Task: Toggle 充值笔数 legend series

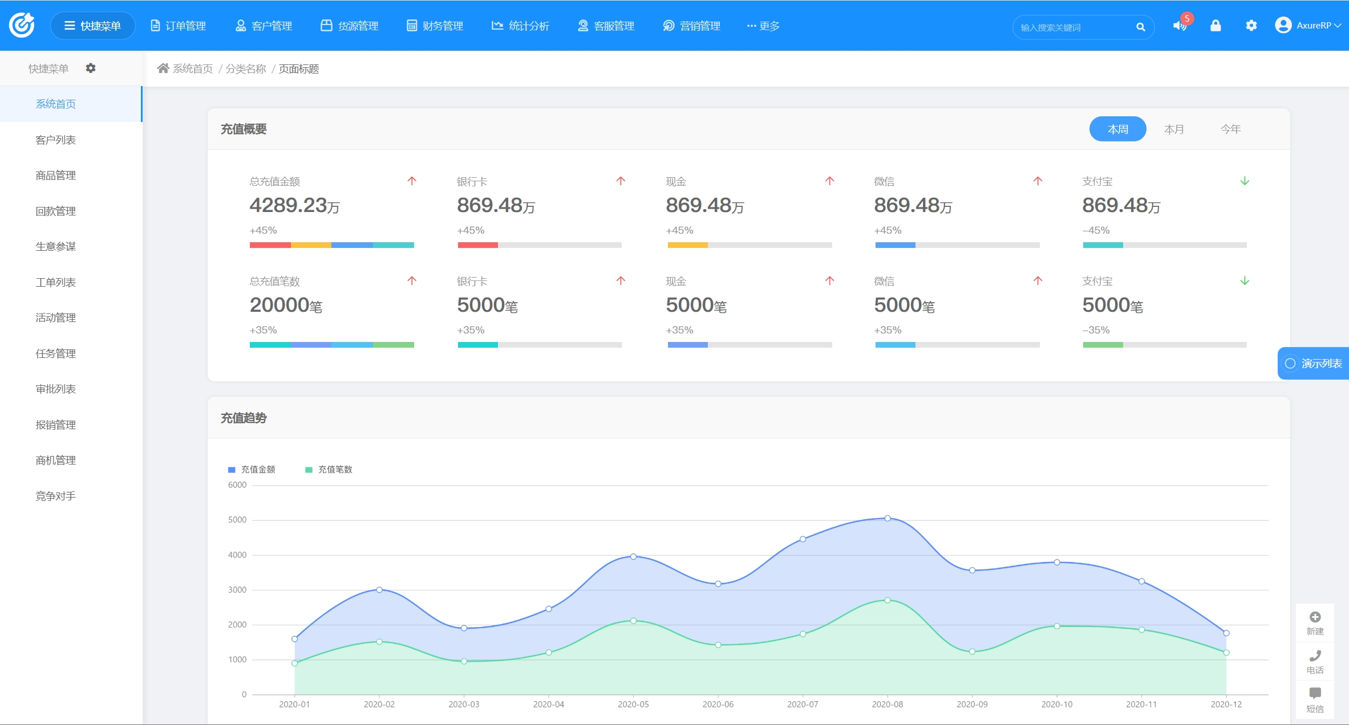Action: 329,469
